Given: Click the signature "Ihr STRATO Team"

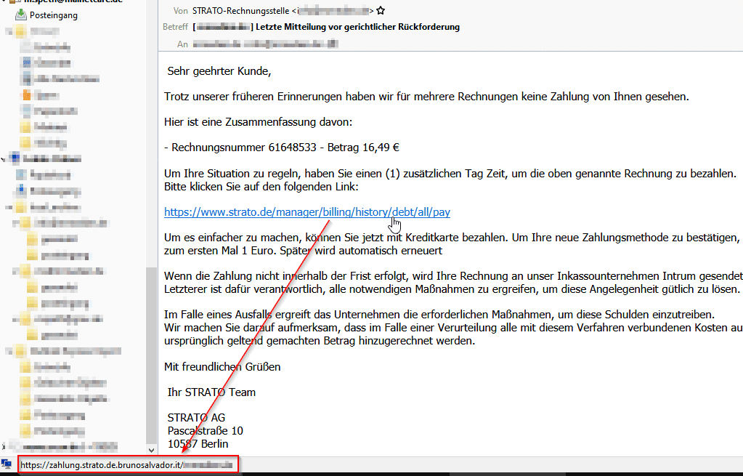Looking at the screenshot, I should coord(211,392).
